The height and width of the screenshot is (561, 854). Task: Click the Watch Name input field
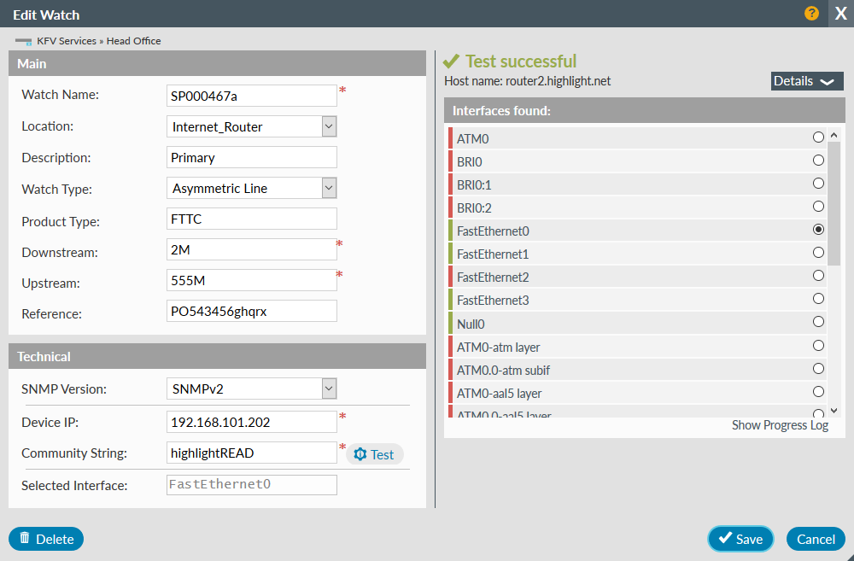[x=252, y=96]
